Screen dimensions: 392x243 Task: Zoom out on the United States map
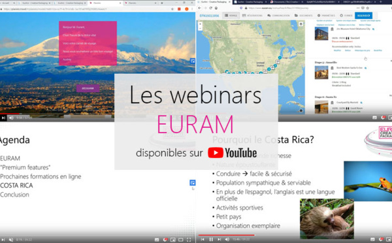pos(201,29)
